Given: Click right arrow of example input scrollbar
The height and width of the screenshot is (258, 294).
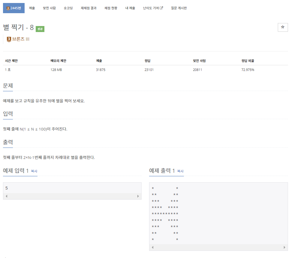Looking at the screenshot, I should coord(138,196).
